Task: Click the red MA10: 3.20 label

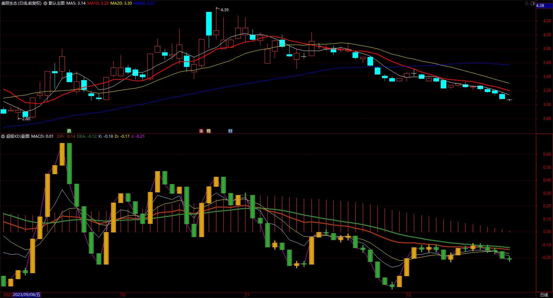Action: [x=98, y=3]
